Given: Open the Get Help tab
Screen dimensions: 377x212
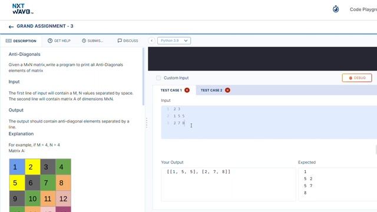Looking at the screenshot, I should [59, 41].
